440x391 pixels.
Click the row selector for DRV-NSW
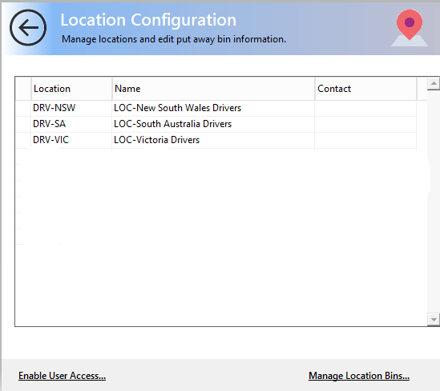pos(23,108)
